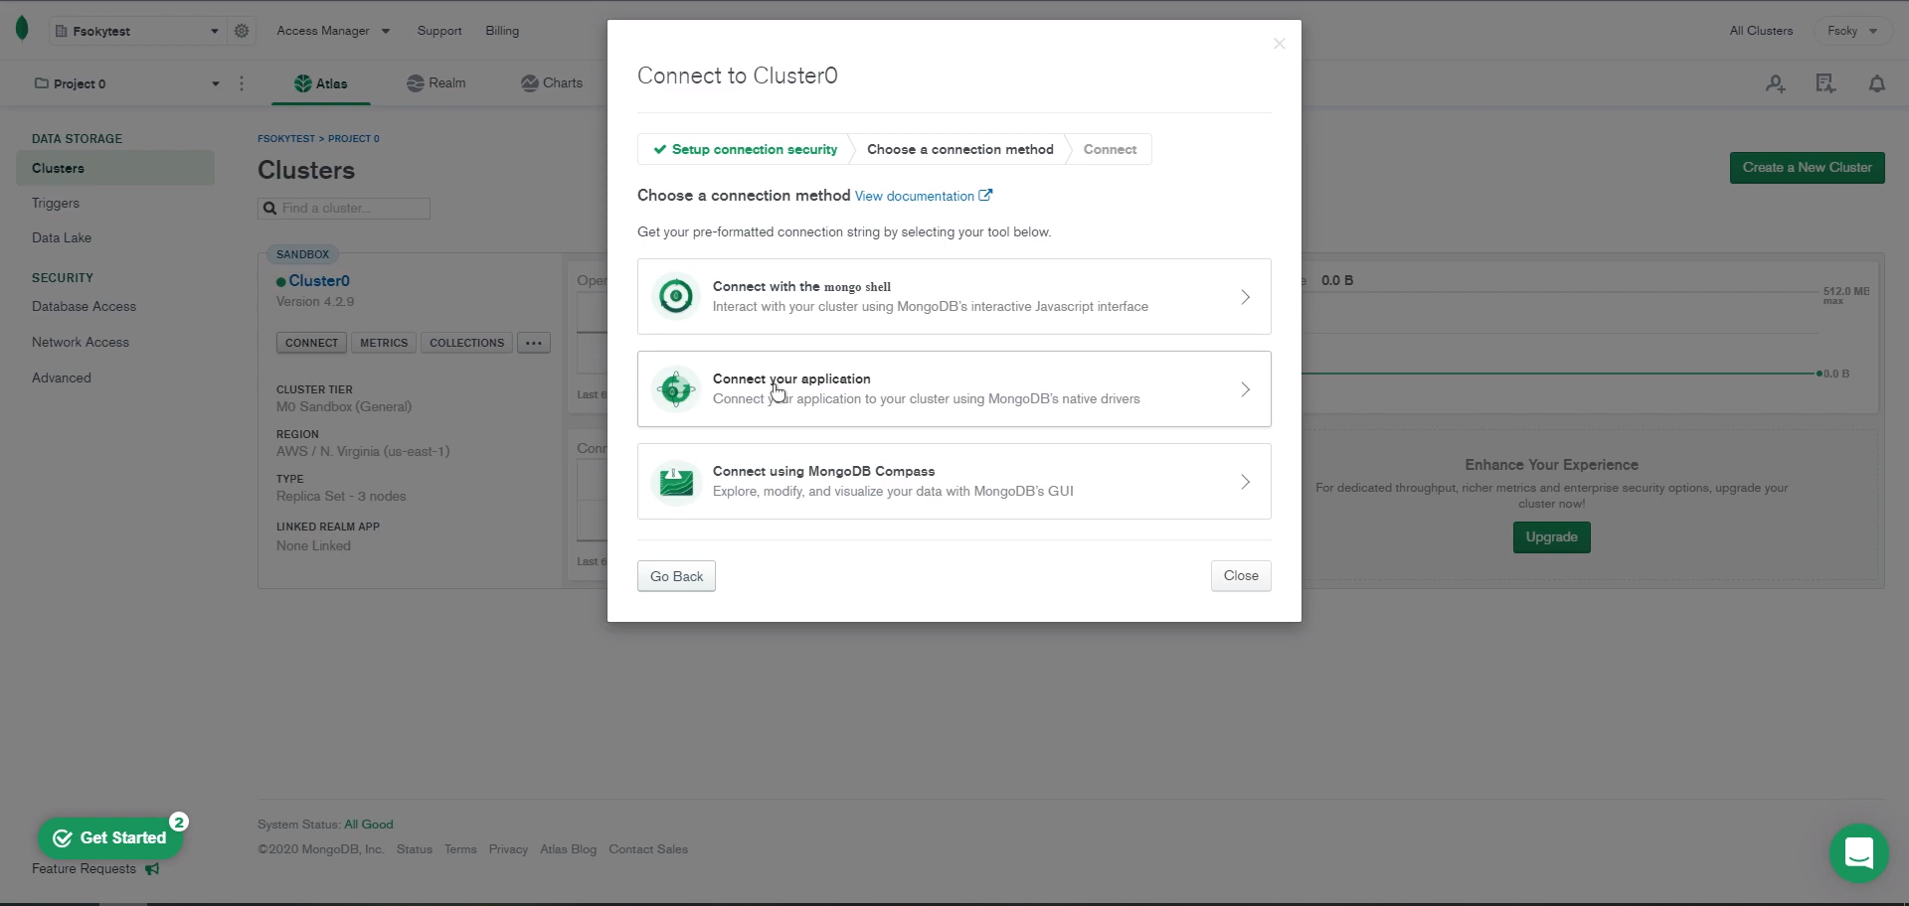The height and width of the screenshot is (906, 1909).
Task: Click the invite user icon
Action: 1776,83
